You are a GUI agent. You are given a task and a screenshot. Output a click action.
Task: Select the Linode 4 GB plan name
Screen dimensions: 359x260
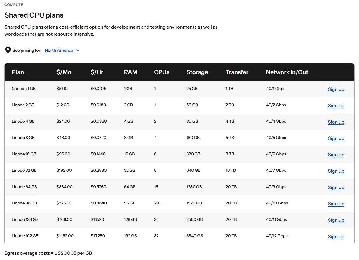click(23, 121)
